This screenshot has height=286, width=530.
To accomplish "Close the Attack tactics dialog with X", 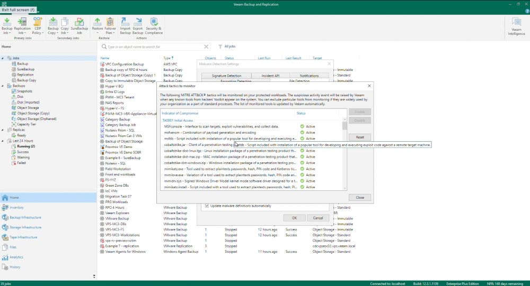I will [x=369, y=86].
